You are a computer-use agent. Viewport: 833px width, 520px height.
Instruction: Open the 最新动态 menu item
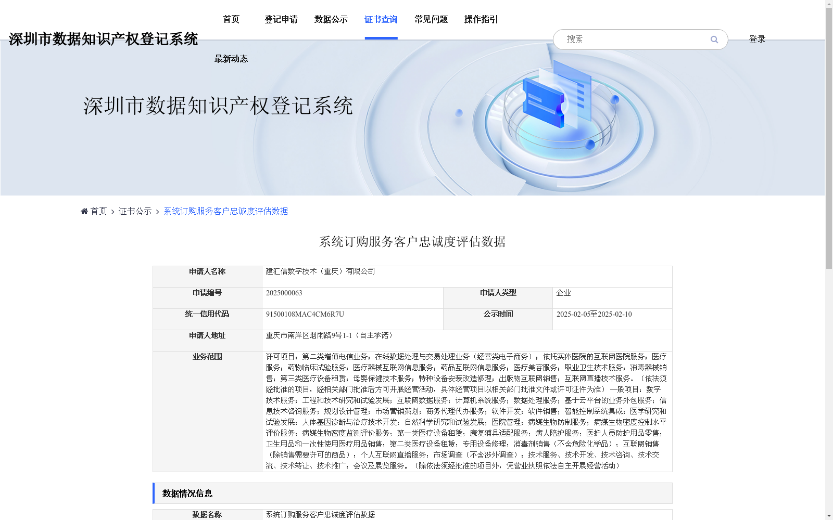[231, 59]
